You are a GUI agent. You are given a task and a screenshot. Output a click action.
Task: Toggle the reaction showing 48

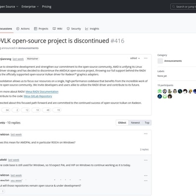click(x=47, y=110)
